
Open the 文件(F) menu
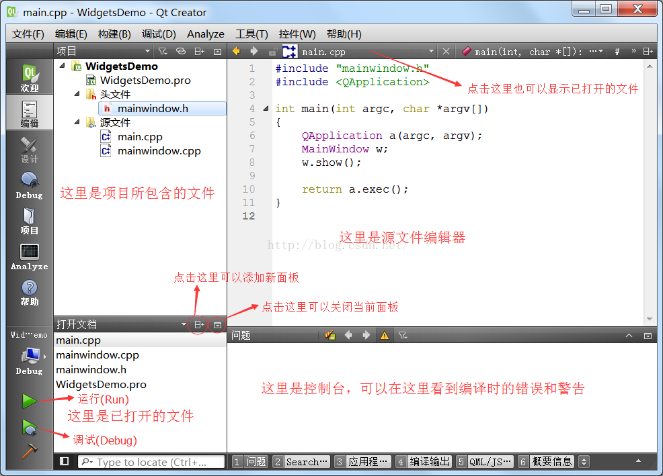tap(28, 34)
